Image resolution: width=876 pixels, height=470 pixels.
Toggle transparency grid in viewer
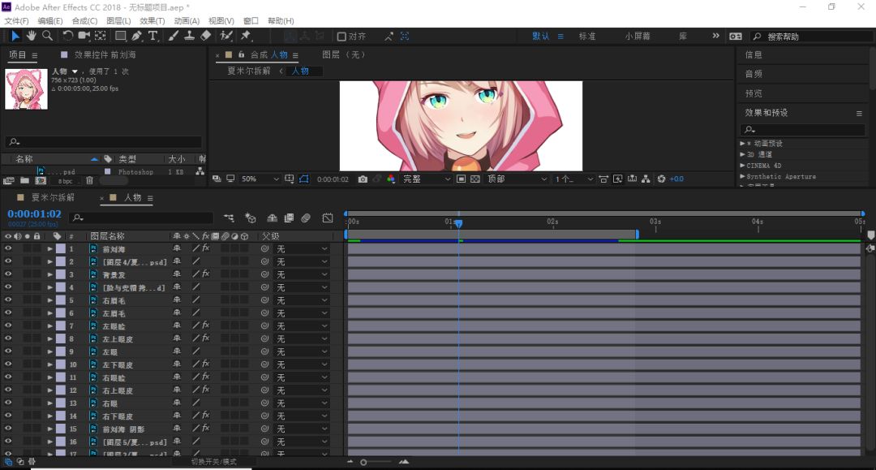tap(474, 179)
